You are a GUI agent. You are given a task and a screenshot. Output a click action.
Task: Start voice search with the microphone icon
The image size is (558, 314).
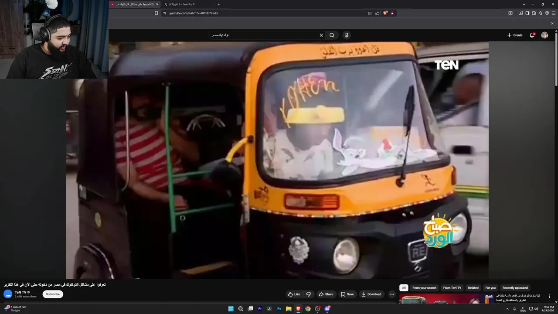[x=347, y=35]
